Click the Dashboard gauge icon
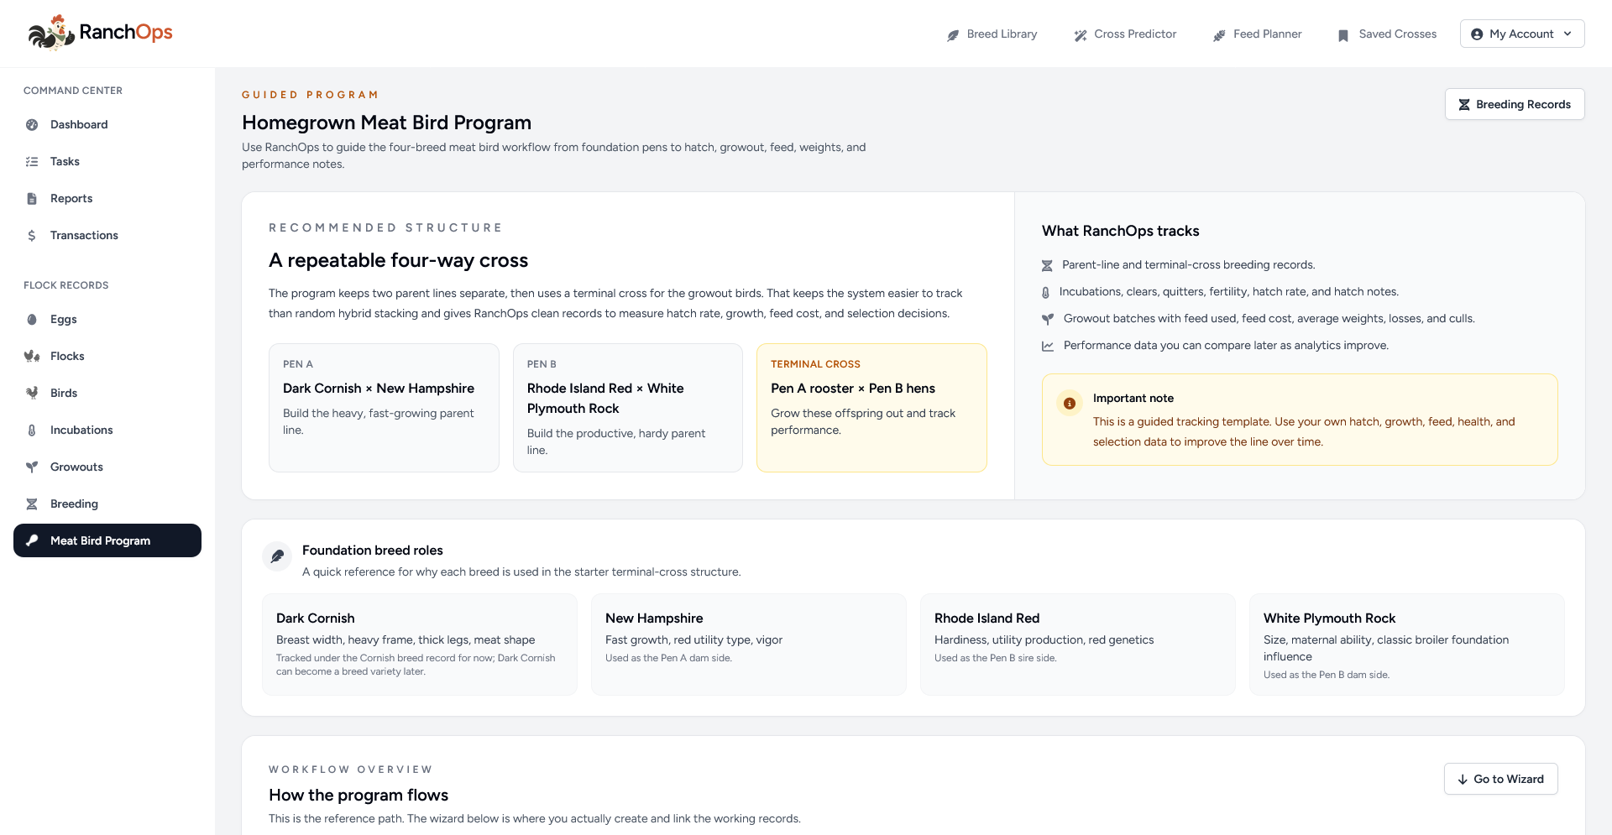Image resolution: width=1612 pixels, height=835 pixels. [32, 125]
